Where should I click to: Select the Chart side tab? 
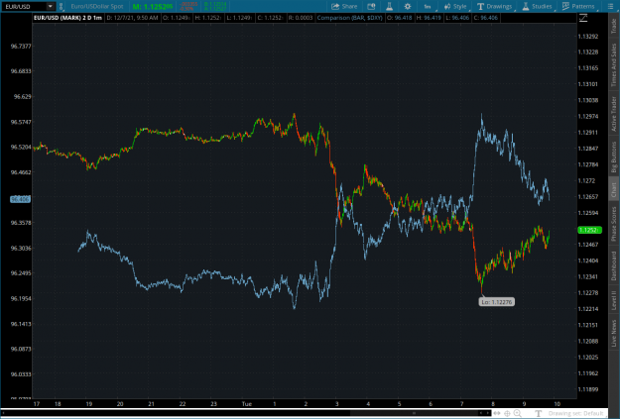(x=614, y=189)
